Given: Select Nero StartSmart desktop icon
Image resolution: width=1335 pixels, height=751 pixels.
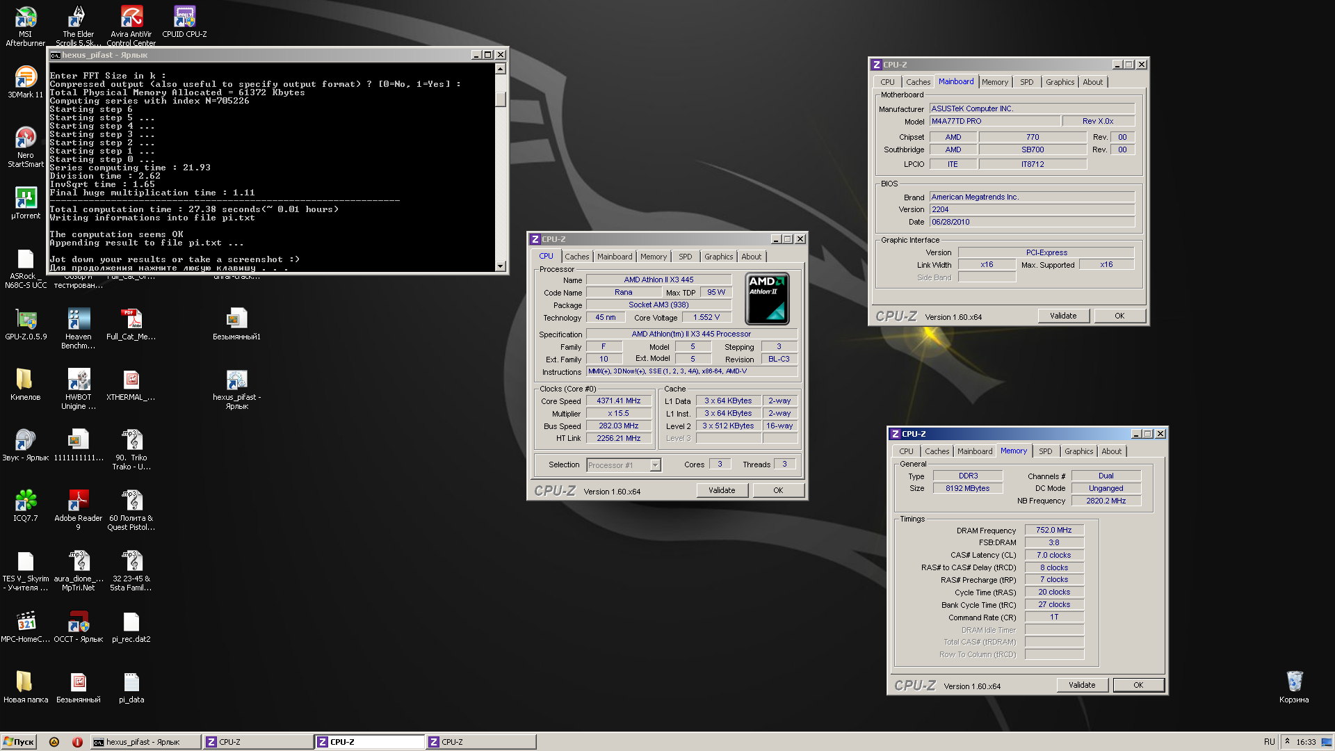Looking at the screenshot, I should coord(26,147).
